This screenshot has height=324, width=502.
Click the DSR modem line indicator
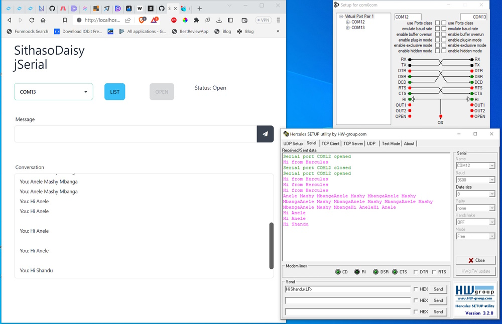376,272
